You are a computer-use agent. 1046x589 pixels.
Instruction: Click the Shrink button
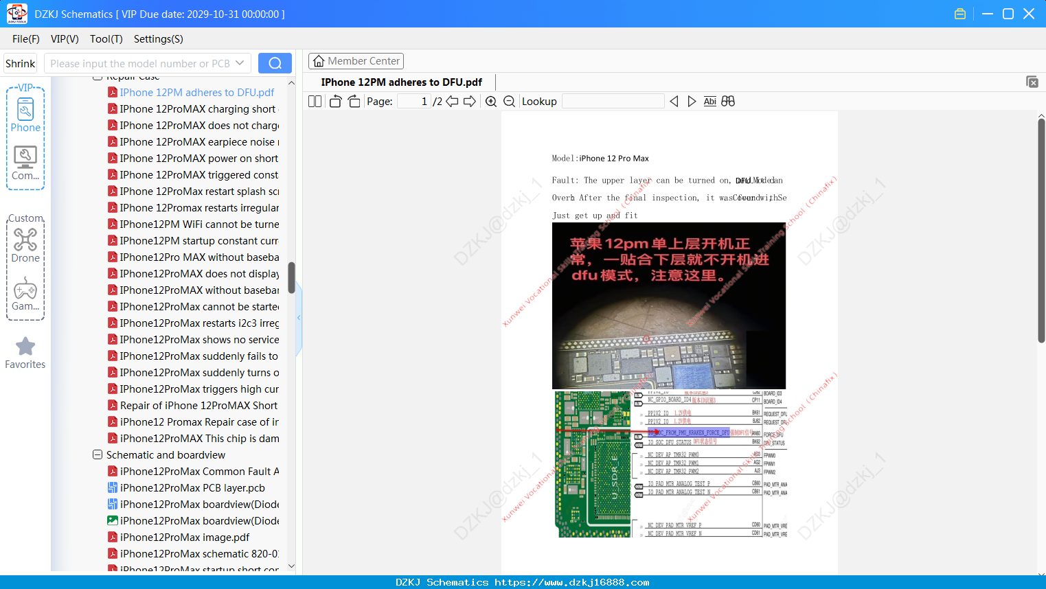(21, 63)
